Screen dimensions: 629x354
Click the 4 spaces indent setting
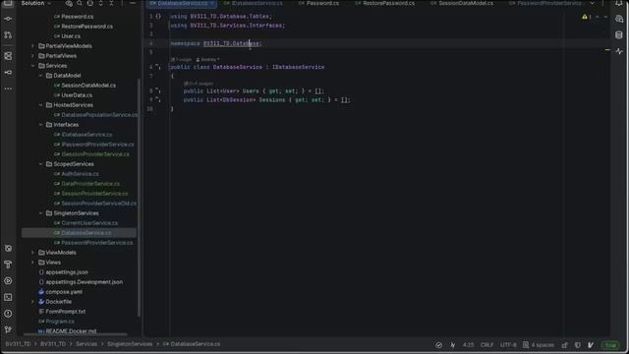coord(539,345)
